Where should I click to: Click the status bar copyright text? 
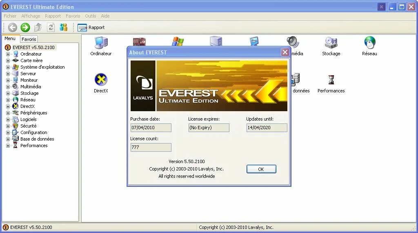pyautogui.click(x=236, y=227)
